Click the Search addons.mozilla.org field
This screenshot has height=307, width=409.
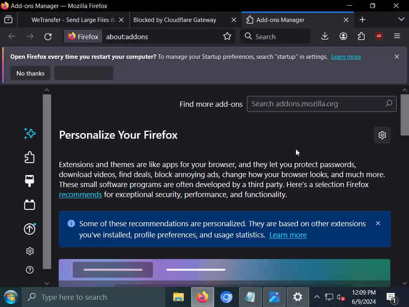[x=322, y=104]
